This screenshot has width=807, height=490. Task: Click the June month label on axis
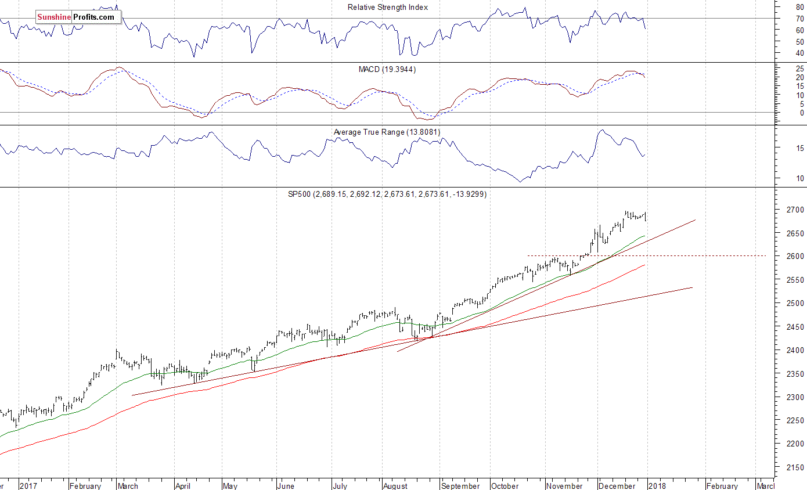[286, 486]
